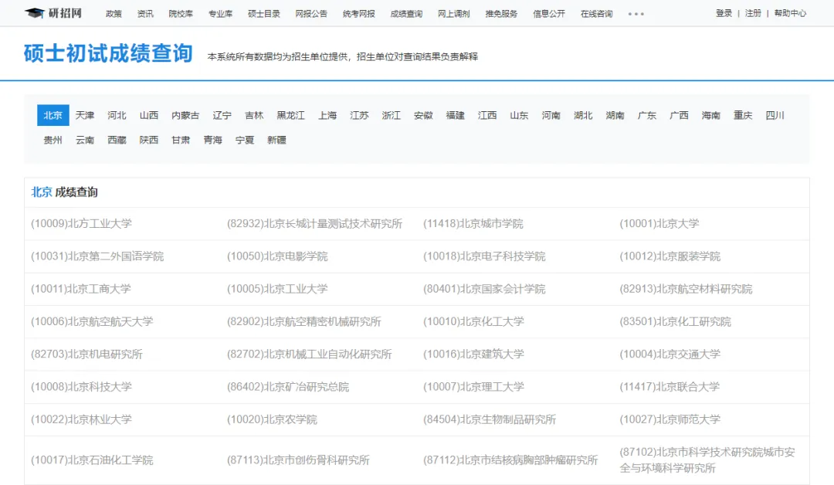Go to 成绩查询 in top nav
Screen dimensions: 834x485
406,14
